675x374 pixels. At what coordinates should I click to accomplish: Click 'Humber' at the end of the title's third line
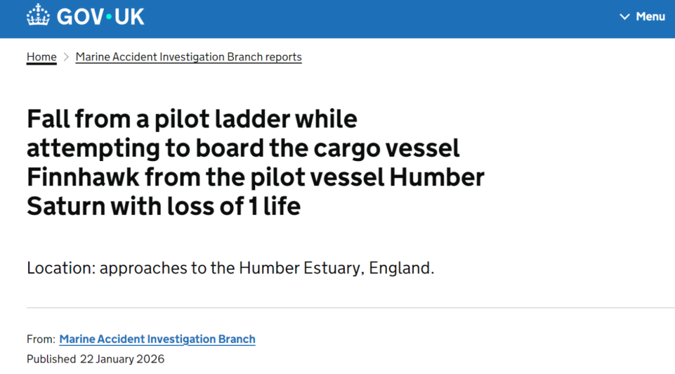(x=437, y=177)
